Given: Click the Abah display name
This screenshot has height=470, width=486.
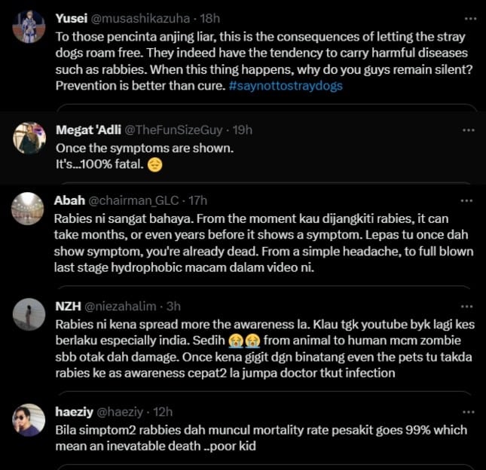Looking at the screenshot, I should (x=69, y=201).
